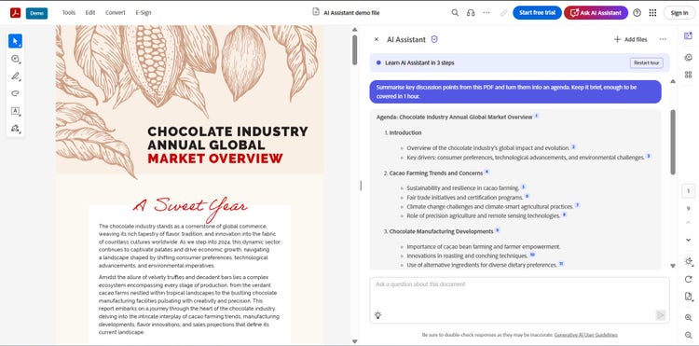Click '1. Introduction' agenda heading
This screenshot has height=346, width=699.
[x=403, y=132]
